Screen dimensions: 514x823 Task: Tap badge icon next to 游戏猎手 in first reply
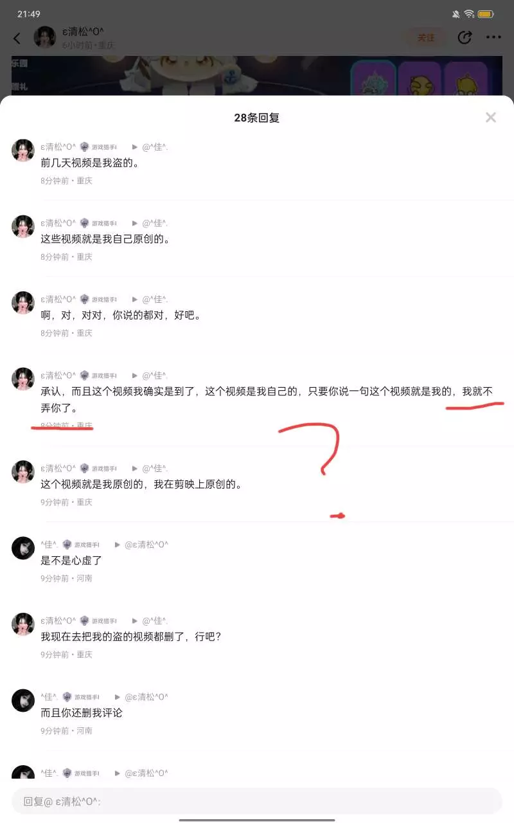click(x=84, y=147)
